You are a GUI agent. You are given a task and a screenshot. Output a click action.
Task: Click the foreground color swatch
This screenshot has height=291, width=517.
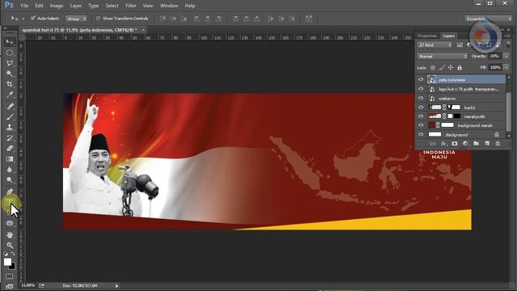[7, 262]
